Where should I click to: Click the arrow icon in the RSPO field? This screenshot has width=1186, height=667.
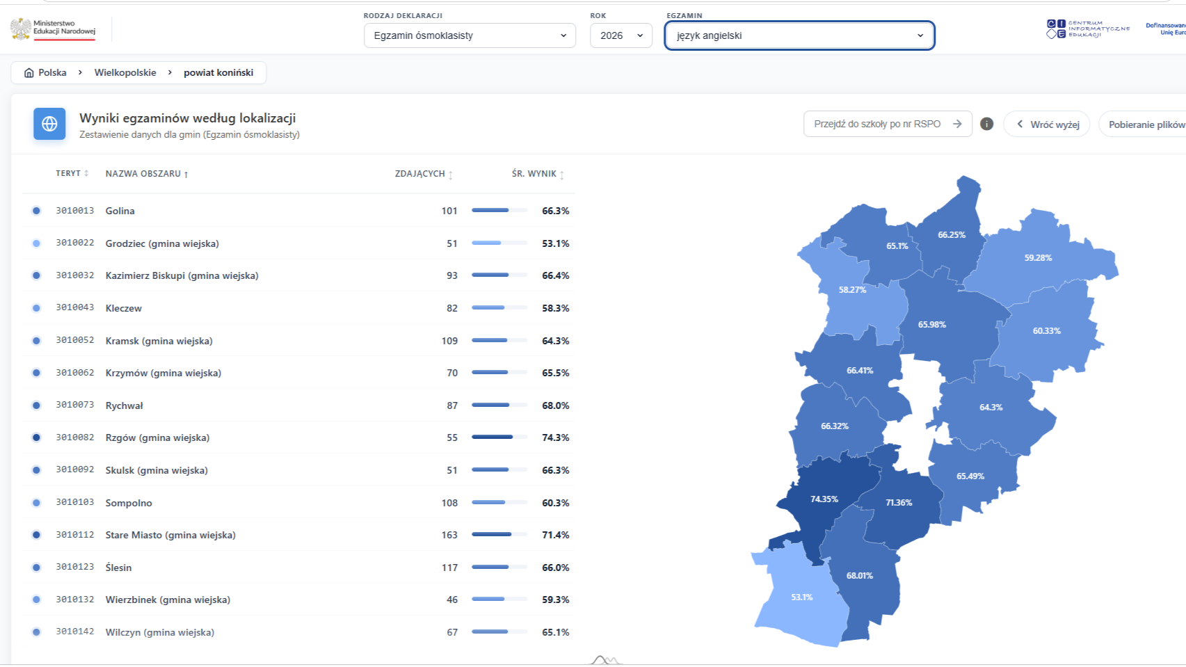point(957,124)
